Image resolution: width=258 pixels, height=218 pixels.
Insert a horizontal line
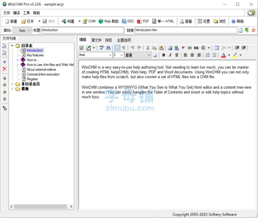coord(189,48)
